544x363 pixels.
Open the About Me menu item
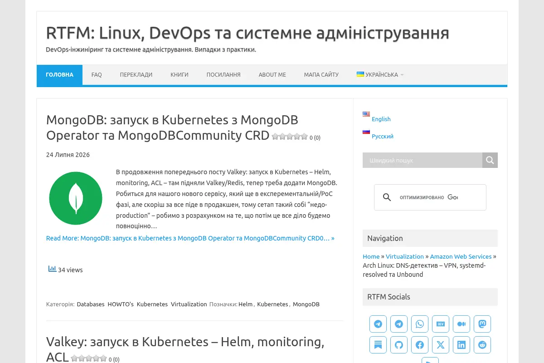(x=272, y=75)
